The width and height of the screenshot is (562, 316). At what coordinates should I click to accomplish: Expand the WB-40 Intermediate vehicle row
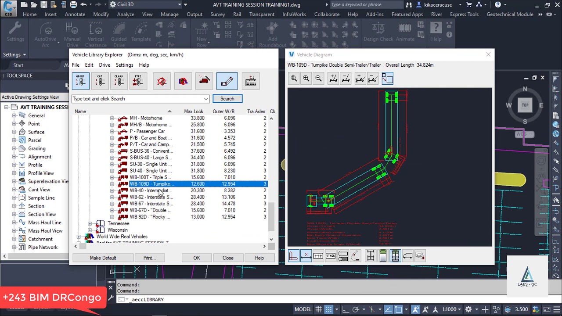click(112, 190)
